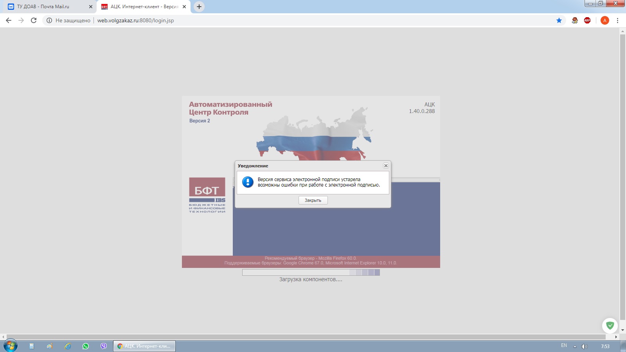Expand the hidden system tray icons
The height and width of the screenshot is (352, 626).
click(x=575, y=347)
